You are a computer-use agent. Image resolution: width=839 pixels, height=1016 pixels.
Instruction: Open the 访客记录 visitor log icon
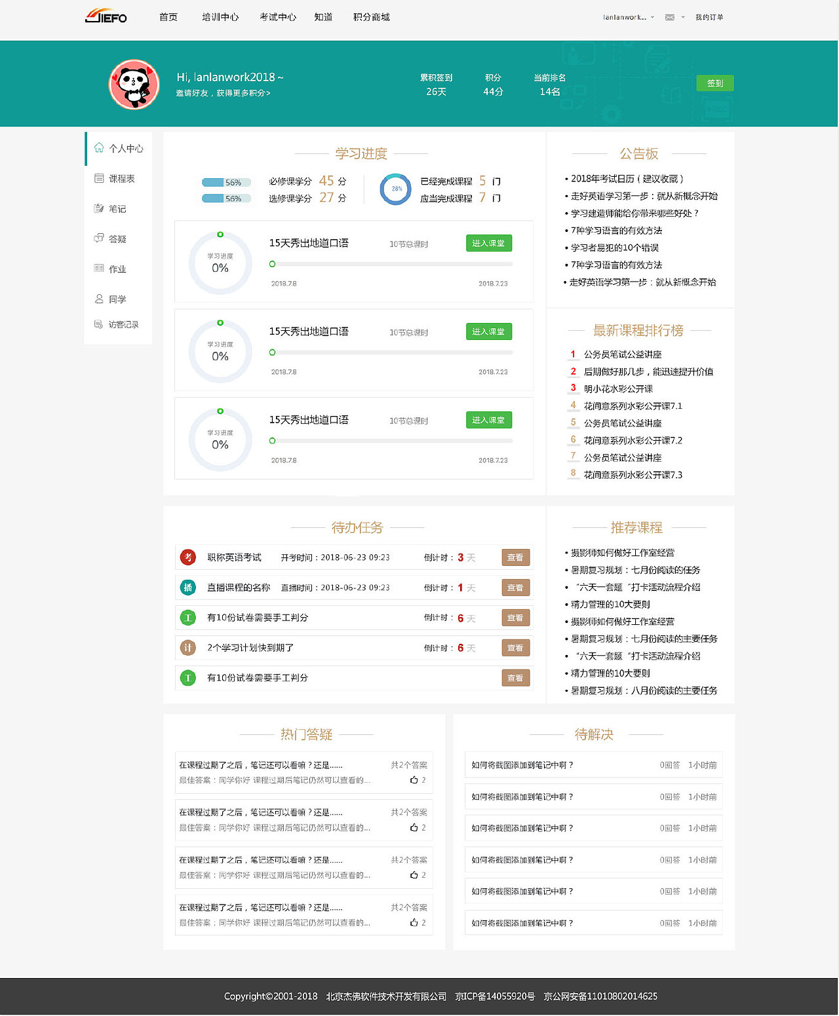click(x=99, y=324)
